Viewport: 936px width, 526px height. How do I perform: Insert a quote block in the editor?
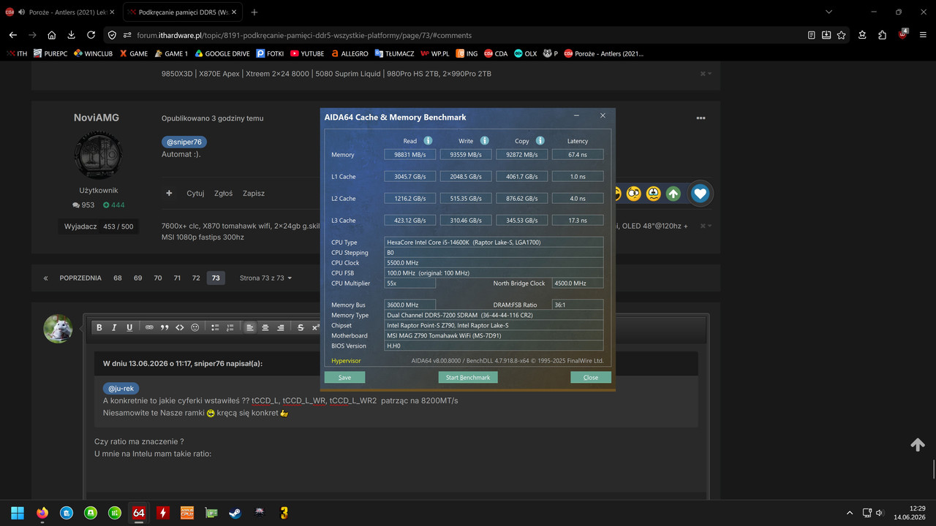click(165, 327)
